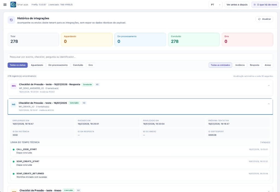Click the ID SoftExpert value 000538
Viewport: 280px width, 192px height.
[212, 135]
